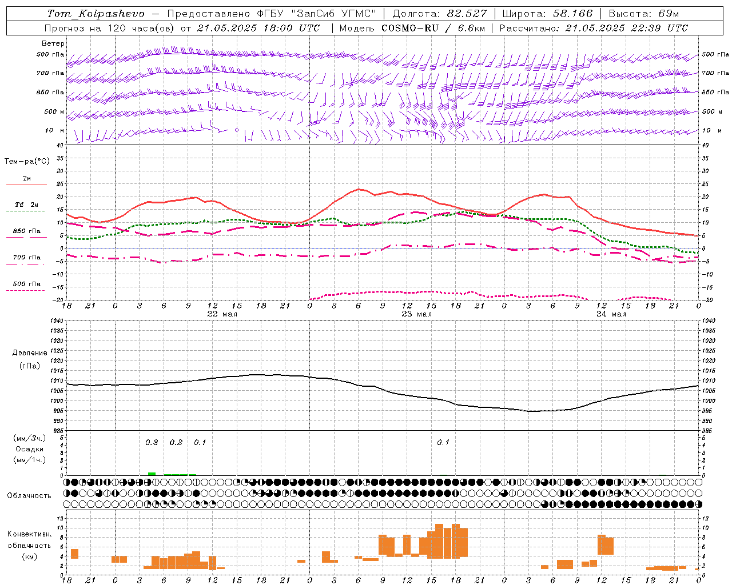
Task: Click the tallest green precipitation bar below 0.3
Action: 152,474
